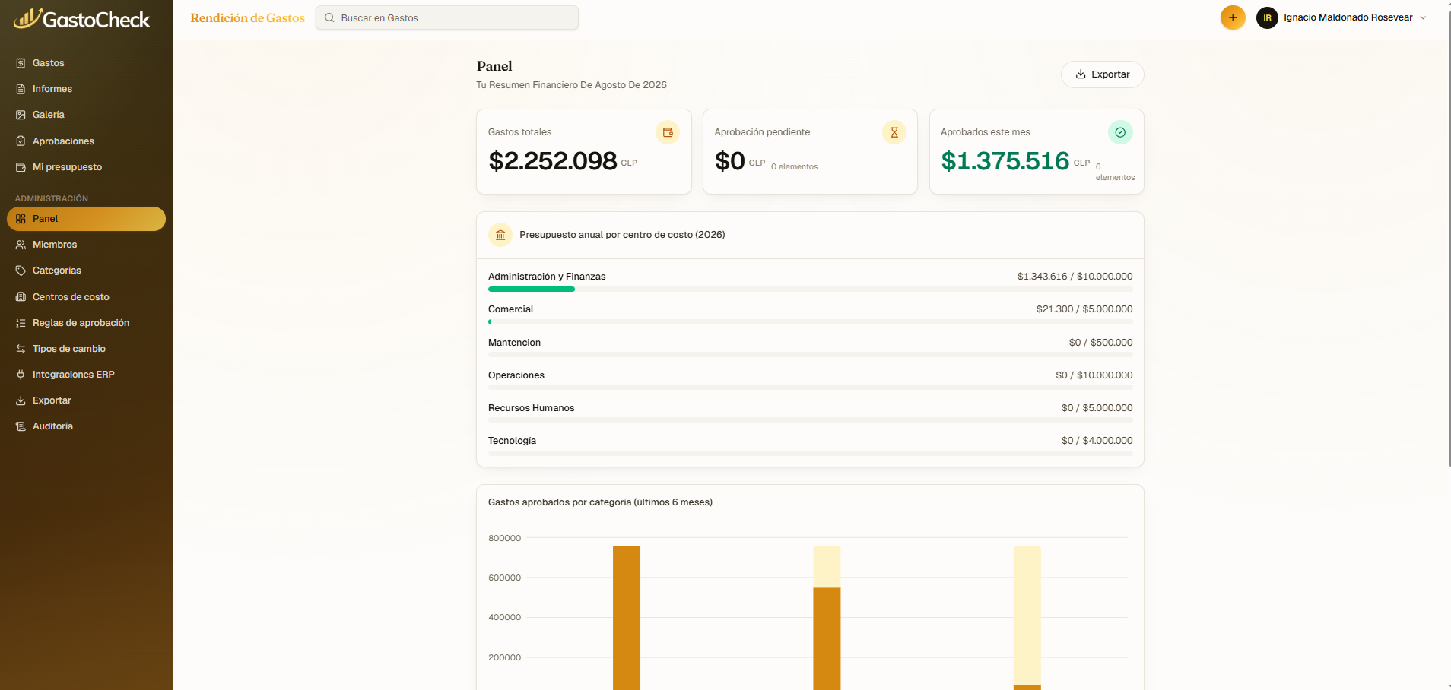1451x690 pixels.
Task: Click the Mi presupuesto wallet icon in sidebar
Action: (21, 167)
